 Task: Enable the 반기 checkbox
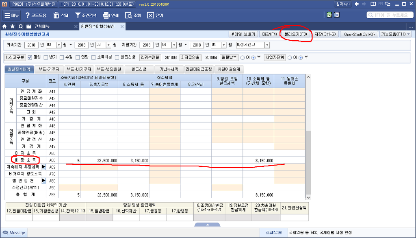[x=45, y=57]
